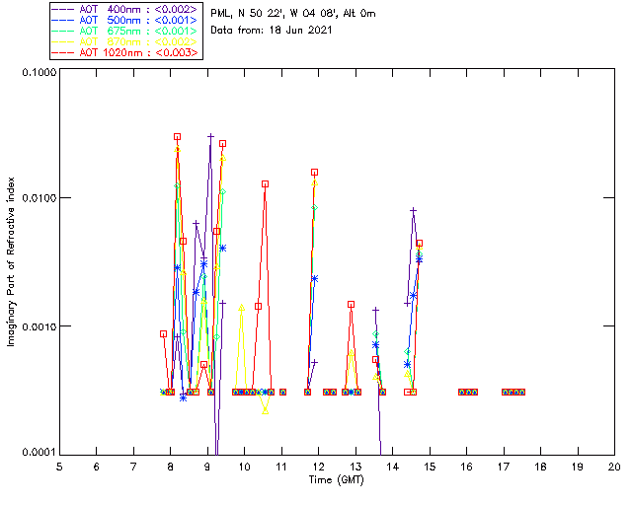Click the red square marker peaking near 10.5 GMT
632x505 pixels.
pyautogui.click(x=266, y=184)
